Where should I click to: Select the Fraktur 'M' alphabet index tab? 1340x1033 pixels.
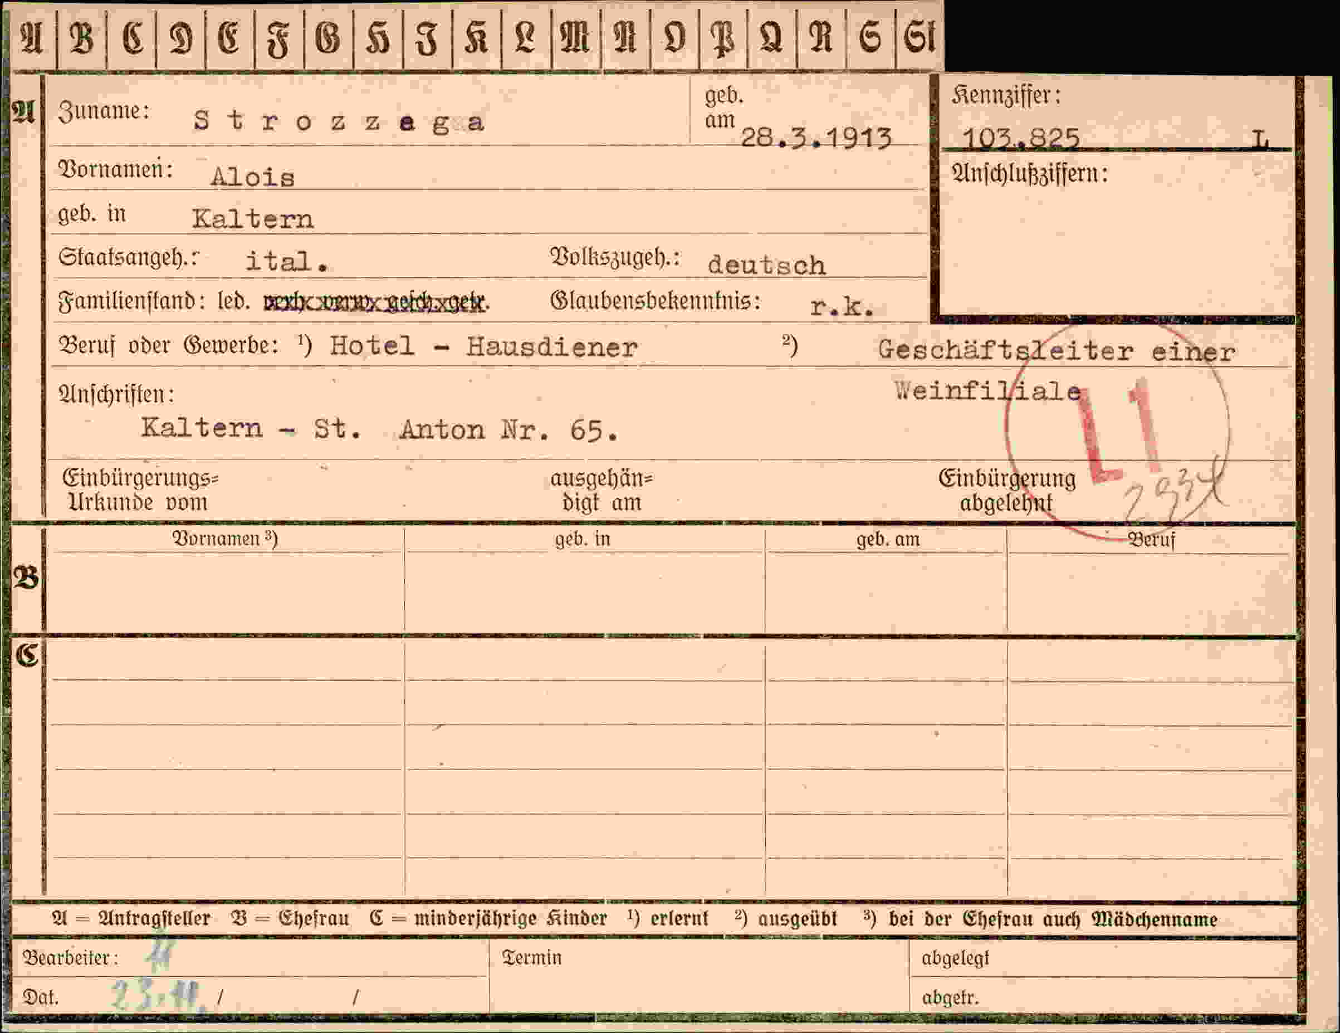tap(575, 38)
